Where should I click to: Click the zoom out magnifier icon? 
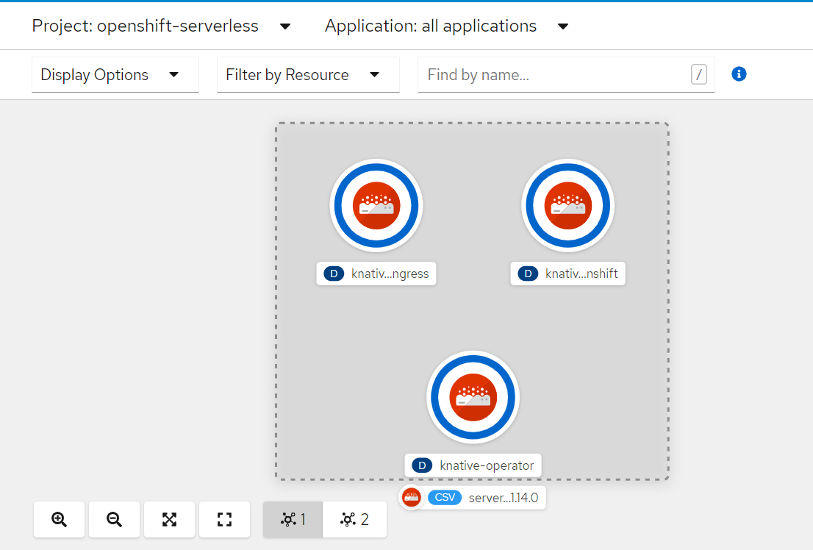(x=114, y=519)
